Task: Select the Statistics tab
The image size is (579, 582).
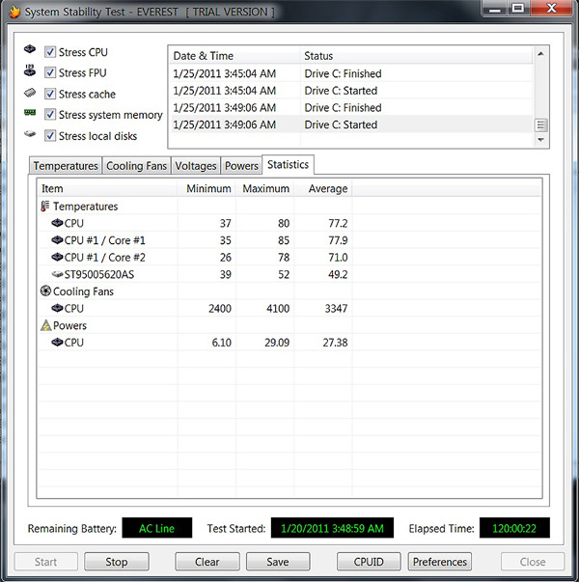Action: coord(288,164)
